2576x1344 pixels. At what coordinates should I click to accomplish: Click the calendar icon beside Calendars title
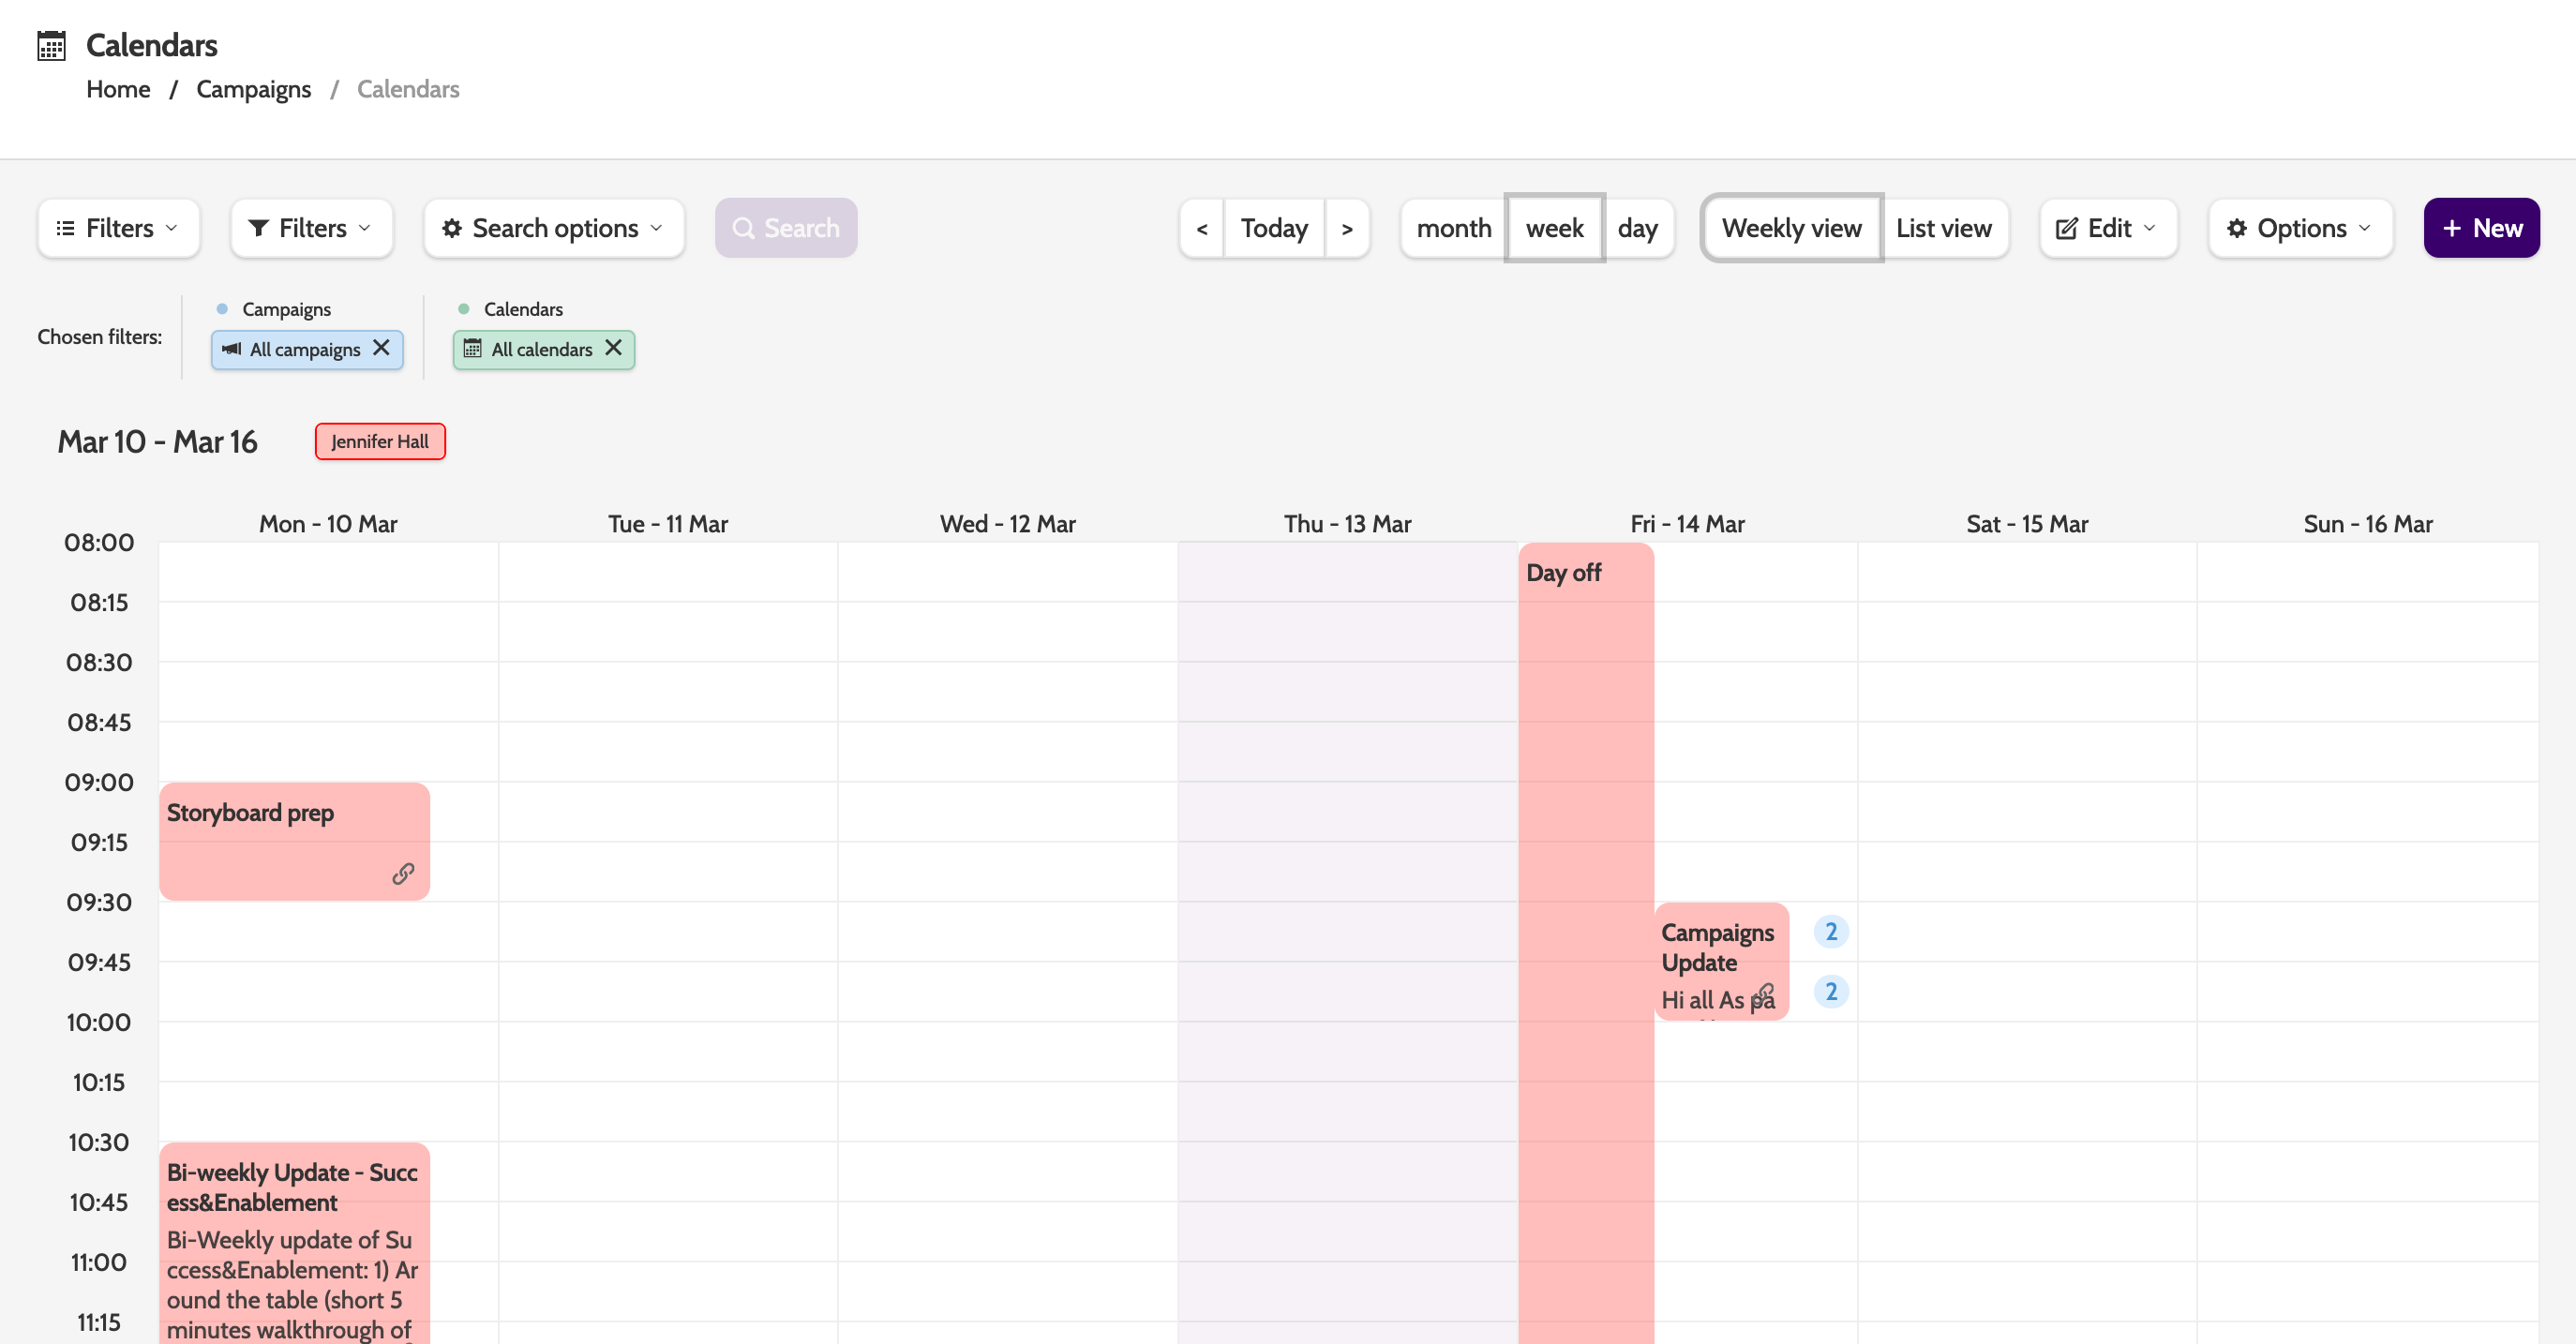[51, 45]
